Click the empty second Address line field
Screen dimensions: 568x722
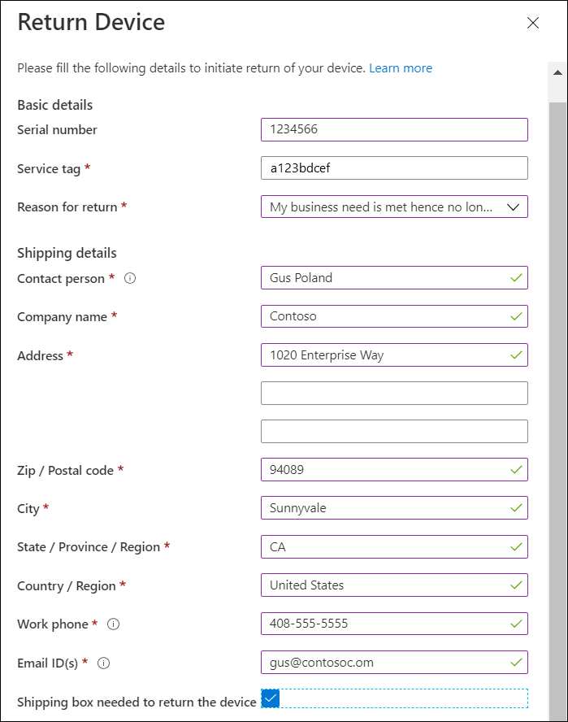pyautogui.click(x=394, y=394)
